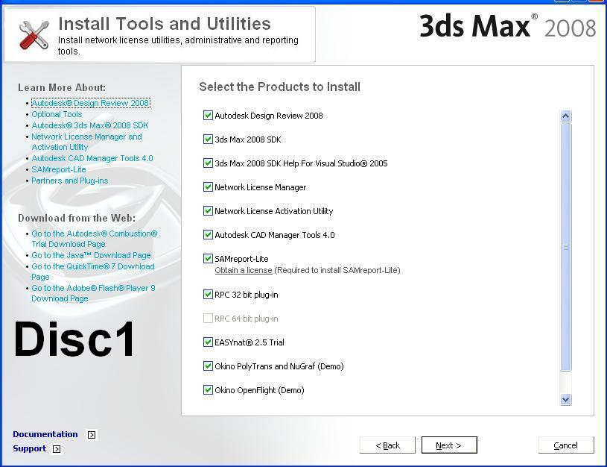The height and width of the screenshot is (467, 607).
Task: Click the grayed-out RPC 64 bit plug-in checkbox
Action: click(x=208, y=318)
